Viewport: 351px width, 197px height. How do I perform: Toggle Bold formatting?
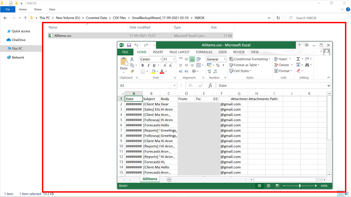coord(143,65)
